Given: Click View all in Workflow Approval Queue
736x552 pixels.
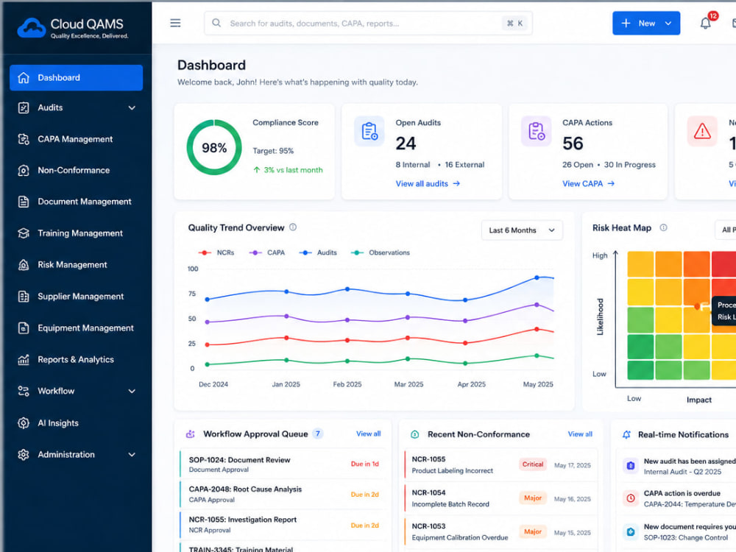Looking at the screenshot, I should [369, 434].
